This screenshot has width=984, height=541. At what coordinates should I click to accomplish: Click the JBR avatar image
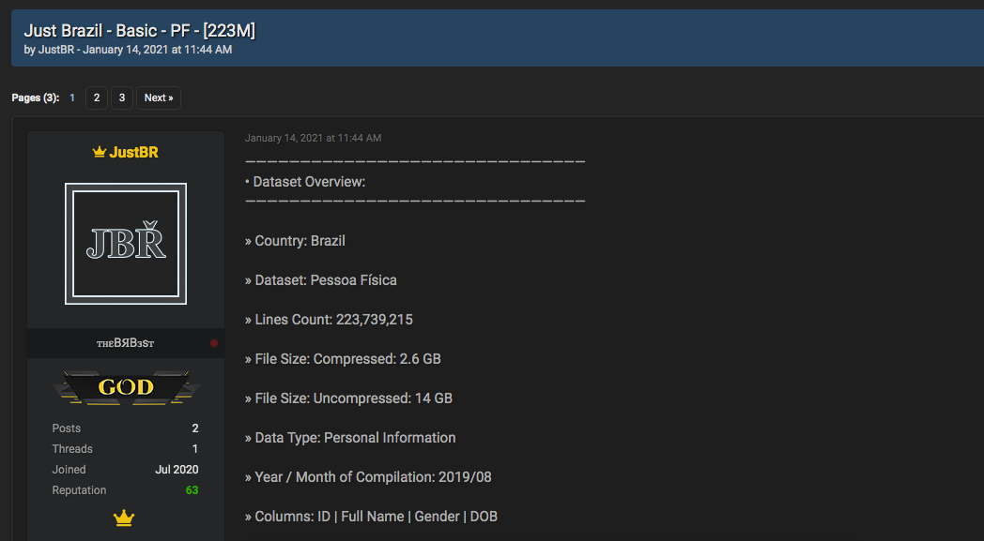[x=125, y=243]
